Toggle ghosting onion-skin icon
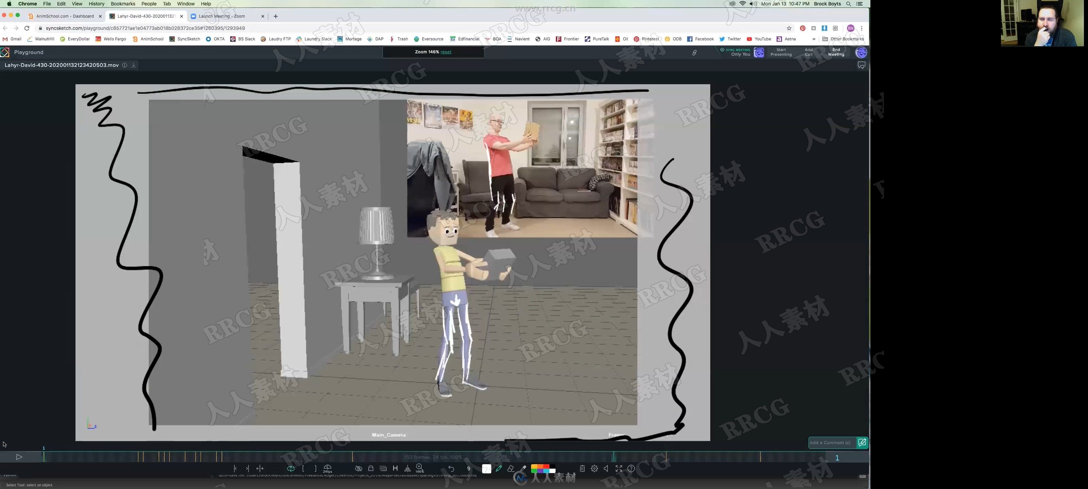Screen dimensions: 1088x489 coord(371,468)
